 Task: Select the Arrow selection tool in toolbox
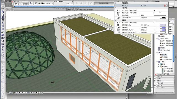click(3, 3)
